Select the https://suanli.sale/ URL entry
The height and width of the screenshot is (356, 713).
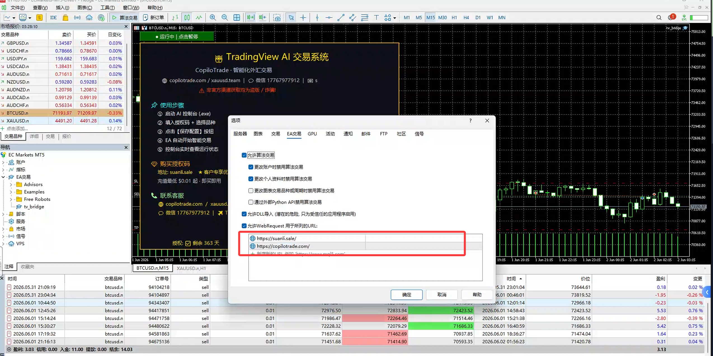[365, 238]
